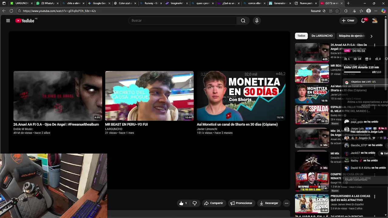Viewport: 388px width, 218px height.
Task: Open Ojos De Angel end-screen thumbnail
Action: [x=58, y=96]
